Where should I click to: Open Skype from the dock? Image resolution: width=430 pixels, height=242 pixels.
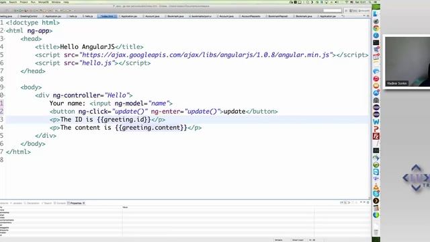(x=376, y=194)
